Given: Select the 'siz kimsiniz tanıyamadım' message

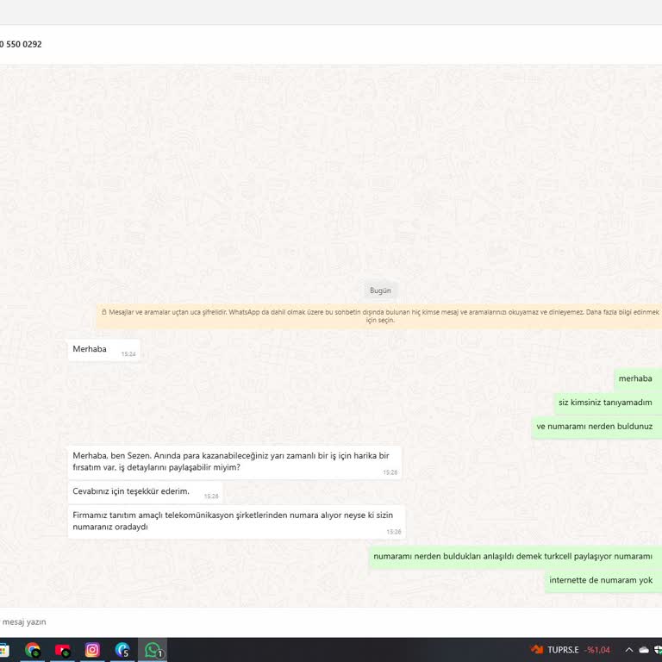Looking at the screenshot, I should [x=608, y=403].
